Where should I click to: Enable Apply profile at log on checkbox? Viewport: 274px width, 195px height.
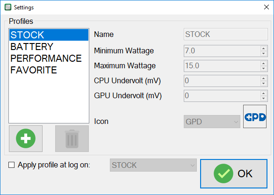(x=12, y=165)
